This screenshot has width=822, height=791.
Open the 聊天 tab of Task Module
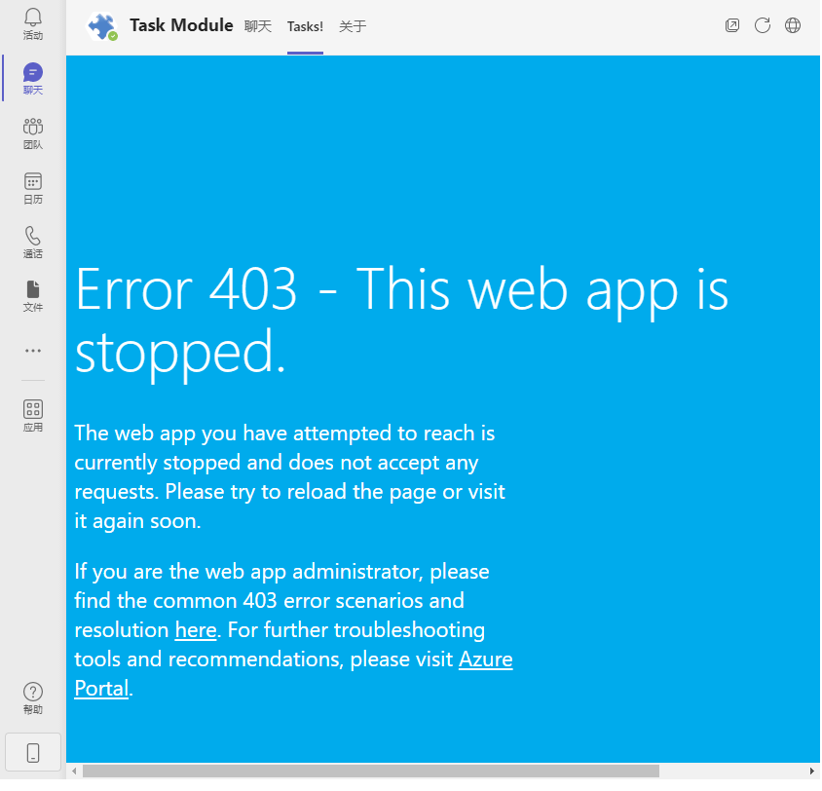point(257,26)
